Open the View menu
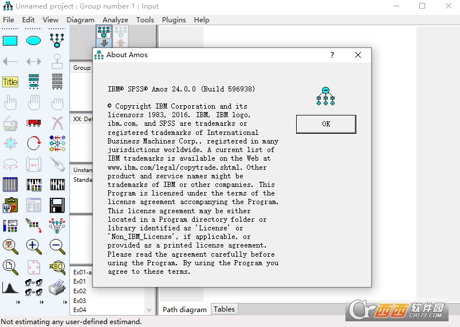Viewport: 460px width, 327px height. coord(50,20)
